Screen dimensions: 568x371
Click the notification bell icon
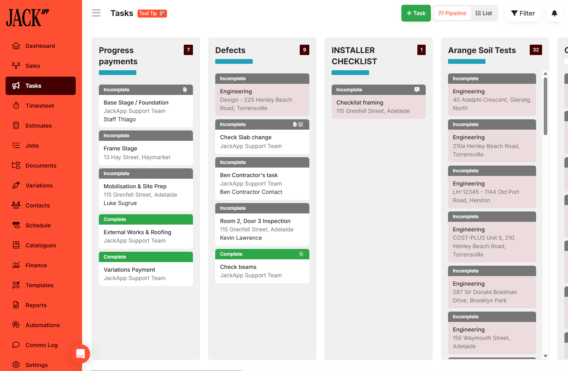point(554,13)
